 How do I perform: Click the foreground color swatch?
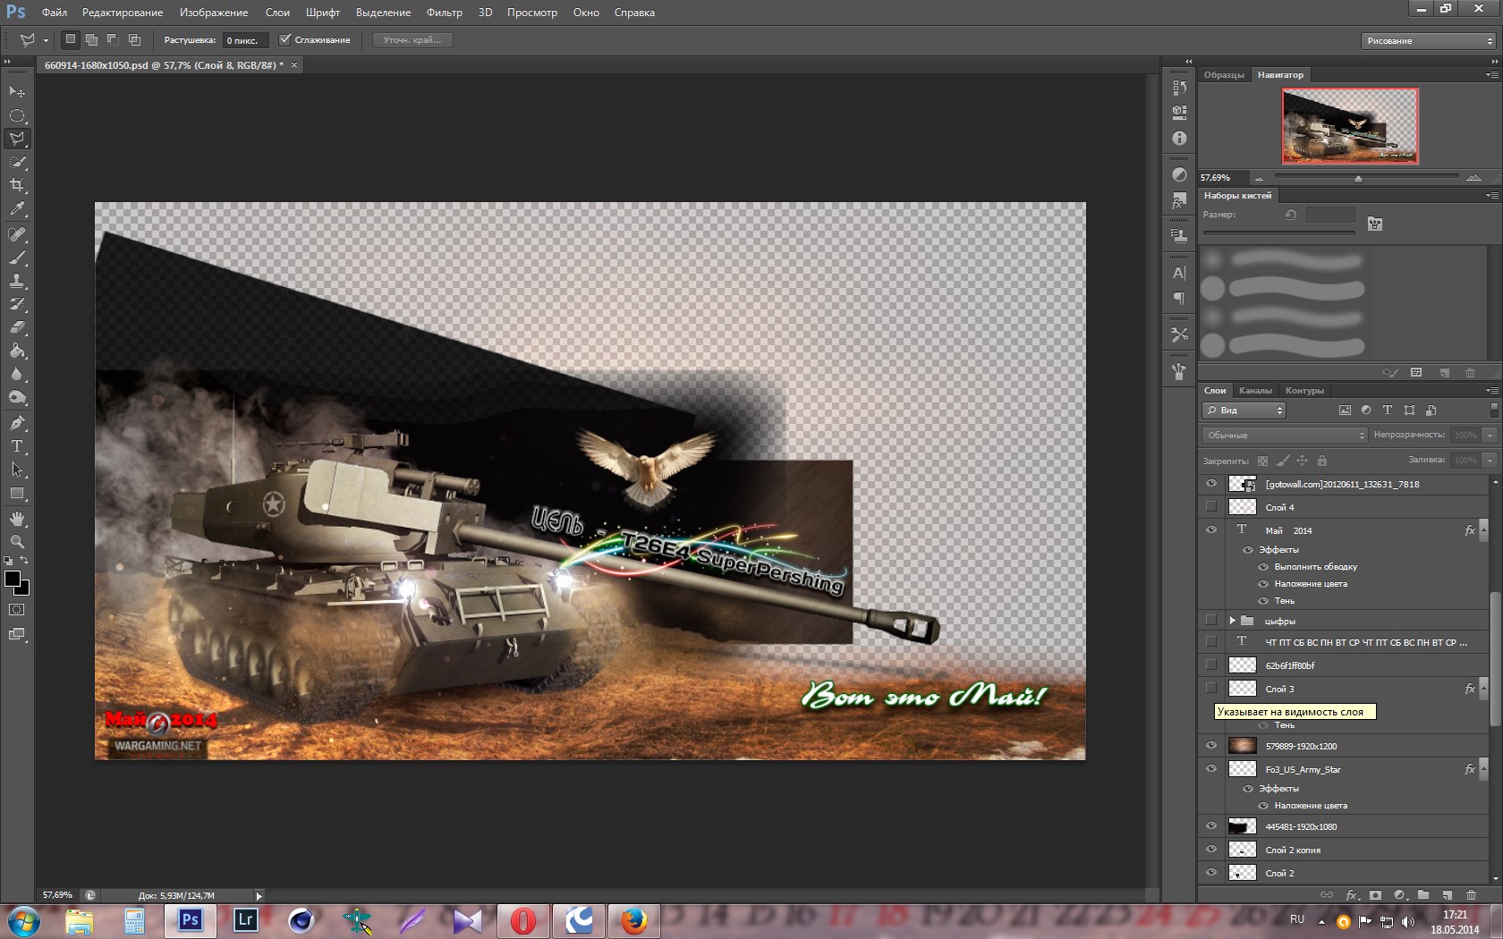point(13,579)
